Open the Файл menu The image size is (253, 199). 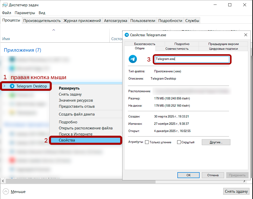[7, 13]
